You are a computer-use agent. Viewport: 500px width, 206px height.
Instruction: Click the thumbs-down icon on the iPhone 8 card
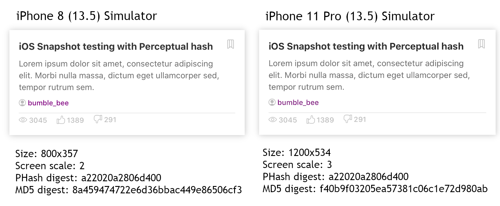(x=98, y=119)
